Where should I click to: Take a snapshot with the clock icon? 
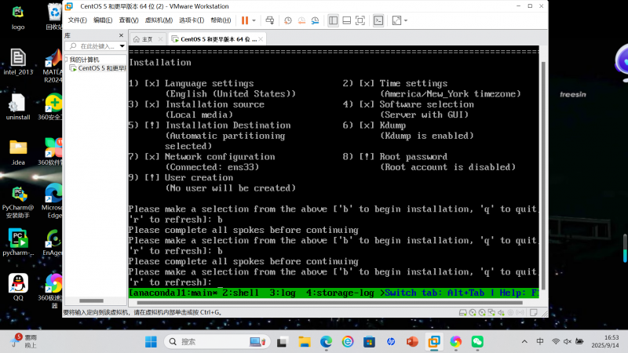287,20
